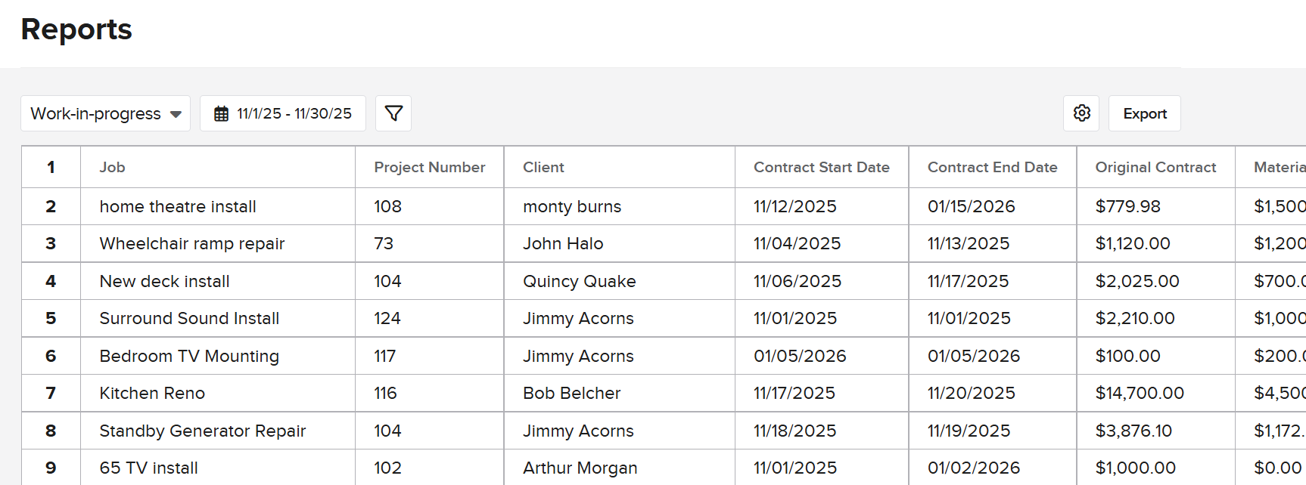Click the Contract Start Date header
The height and width of the screenshot is (485, 1306).
coord(821,167)
